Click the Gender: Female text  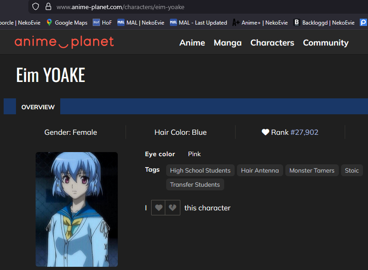tap(71, 132)
